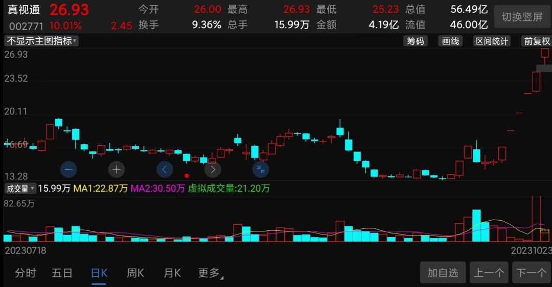Click the 今开 value 26.00

pos(208,9)
